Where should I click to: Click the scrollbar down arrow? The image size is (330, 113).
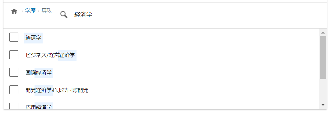tap(323, 105)
